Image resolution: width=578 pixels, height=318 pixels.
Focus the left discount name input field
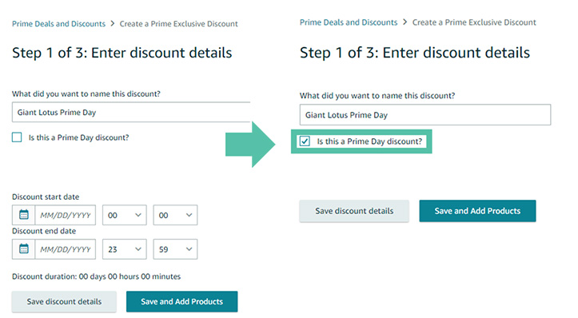[131, 112]
